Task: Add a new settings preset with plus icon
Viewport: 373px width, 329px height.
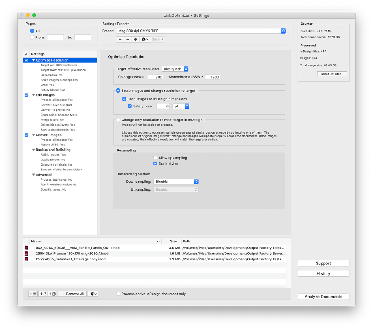Action: 120,39
